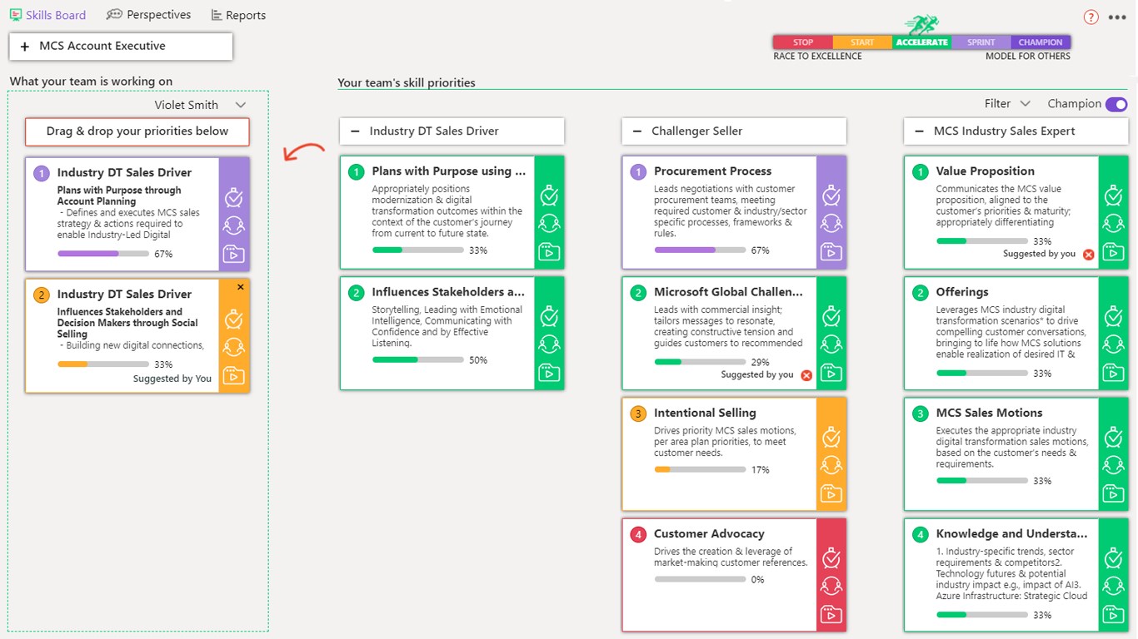Click people icon on Customer Advocacy card
Viewport: 1138px width, 639px height.
click(831, 586)
